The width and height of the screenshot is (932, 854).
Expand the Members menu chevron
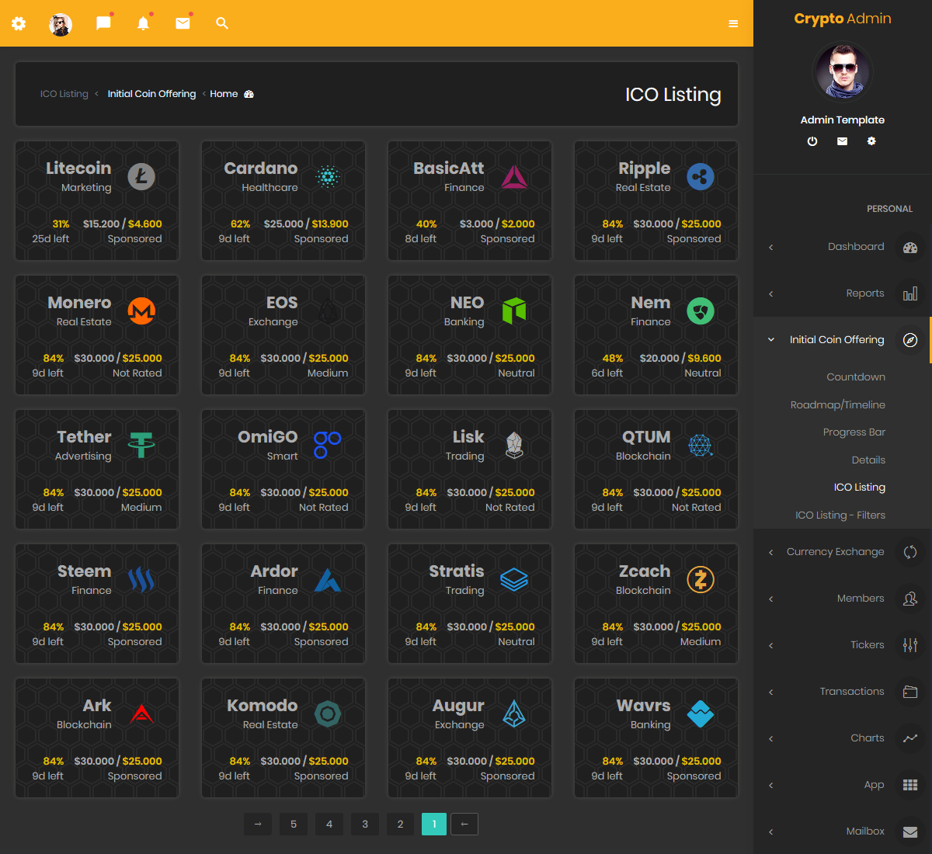(x=771, y=599)
